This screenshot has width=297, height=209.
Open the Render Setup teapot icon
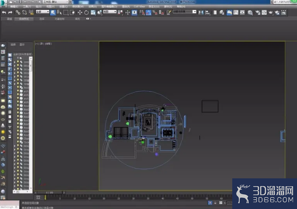click(258, 13)
